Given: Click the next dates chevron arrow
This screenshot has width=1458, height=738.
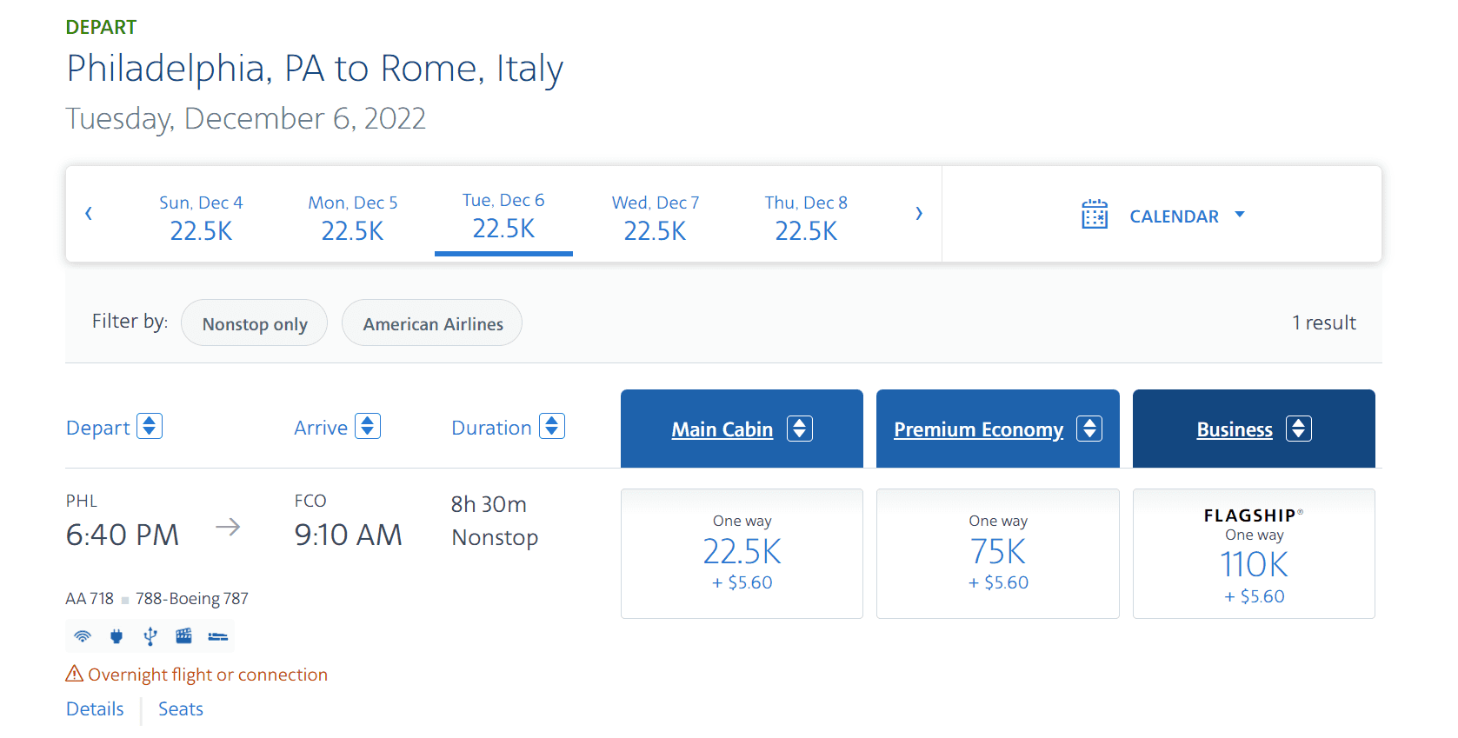Looking at the screenshot, I should 919,213.
